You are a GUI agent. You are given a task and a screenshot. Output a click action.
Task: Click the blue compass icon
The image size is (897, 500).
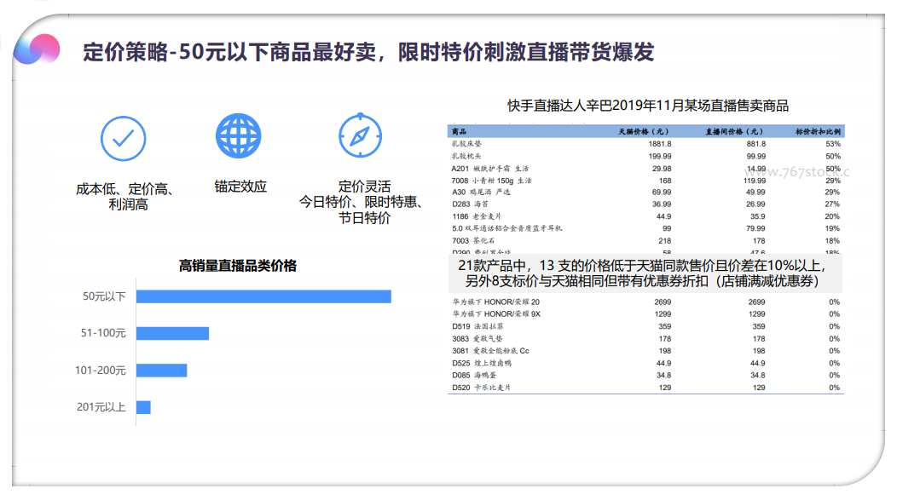point(361,135)
